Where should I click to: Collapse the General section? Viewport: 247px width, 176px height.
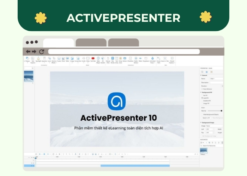pyautogui.click(x=201, y=75)
